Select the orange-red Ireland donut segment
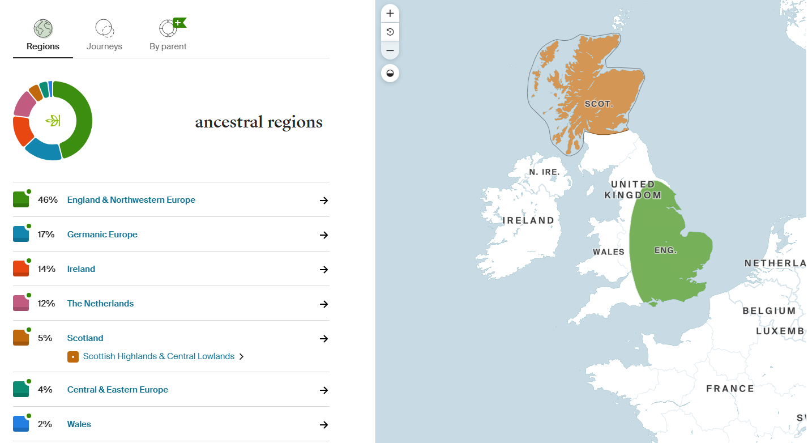Image resolution: width=808 pixels, height=443 pixels. [x=20, y=131]
